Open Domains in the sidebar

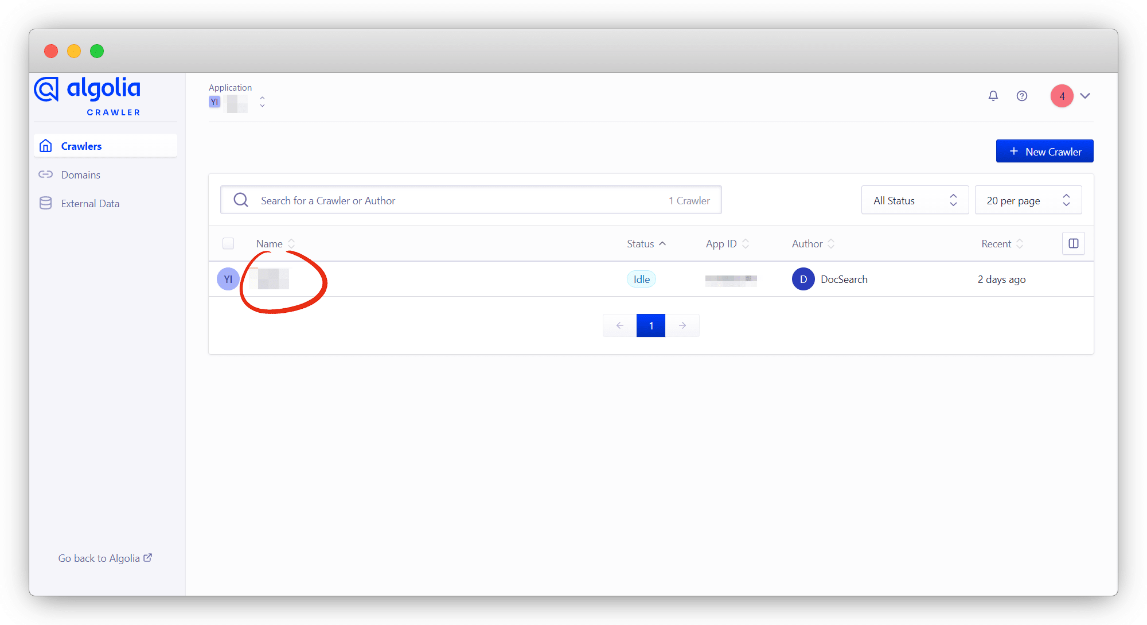click(80, 175)
